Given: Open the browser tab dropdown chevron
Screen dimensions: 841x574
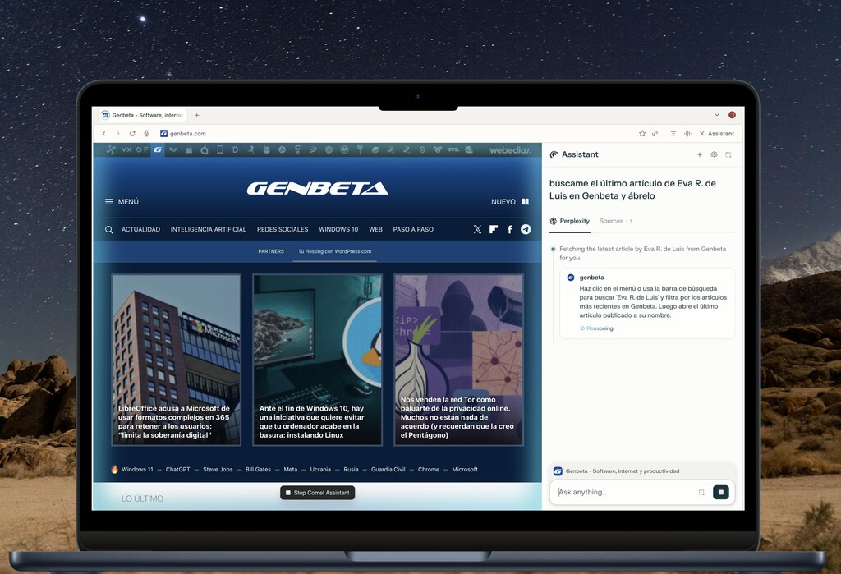Looking at the screenshot, I should tap(717, 115).
